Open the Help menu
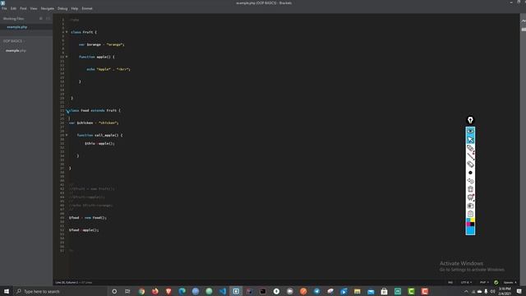The height and width of the screenshot is (296, 526). click(x=75, y=8)
